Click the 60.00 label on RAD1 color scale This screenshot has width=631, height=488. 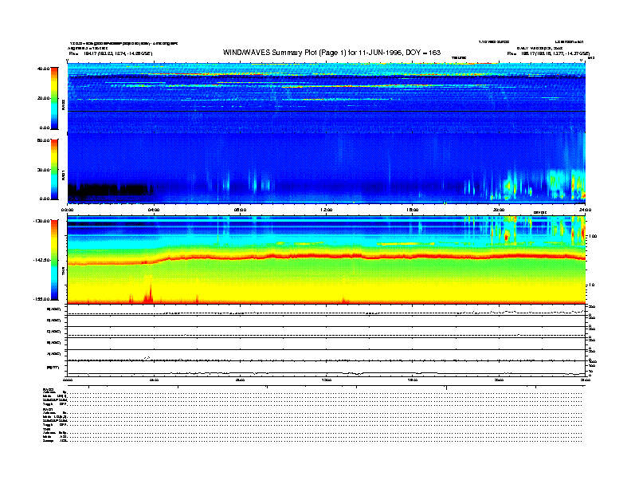tap(43, 140)
